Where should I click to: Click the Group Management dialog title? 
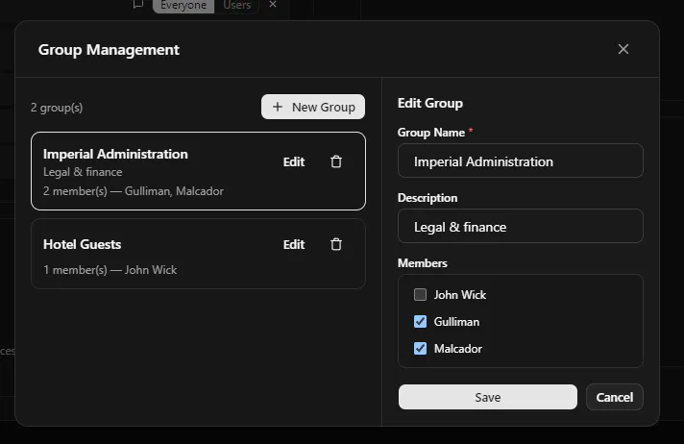click(x=109, y=50)
